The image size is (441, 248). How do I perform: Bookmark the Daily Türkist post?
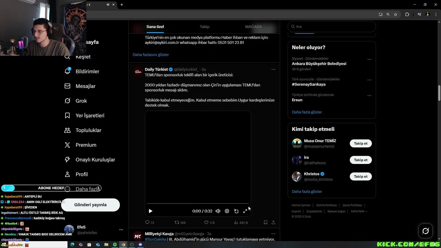click(x=265, y=223)
